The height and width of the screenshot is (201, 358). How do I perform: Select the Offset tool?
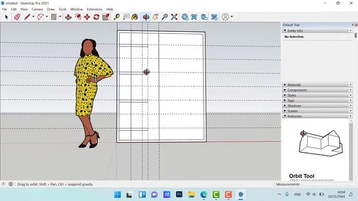pos(78,17)
